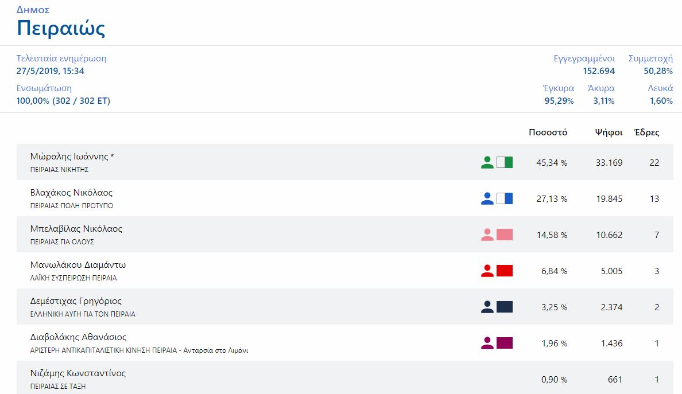Click red swatch of ΛΑΪΚΗ ΣΥΣΠΕΙΡΩΣΗ ΠΕΙΡΑΙΑ
Viewport: 682px width, 394px height.
tap(505, 271)
